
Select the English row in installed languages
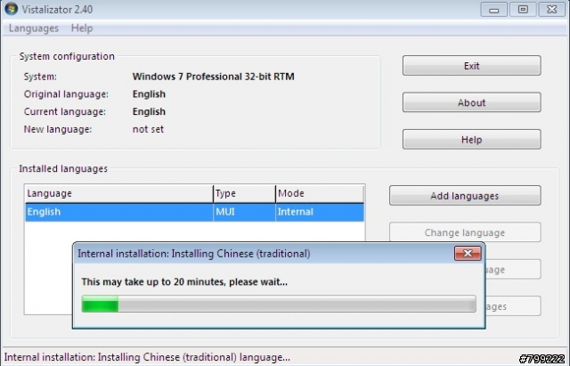click(194, 212)
